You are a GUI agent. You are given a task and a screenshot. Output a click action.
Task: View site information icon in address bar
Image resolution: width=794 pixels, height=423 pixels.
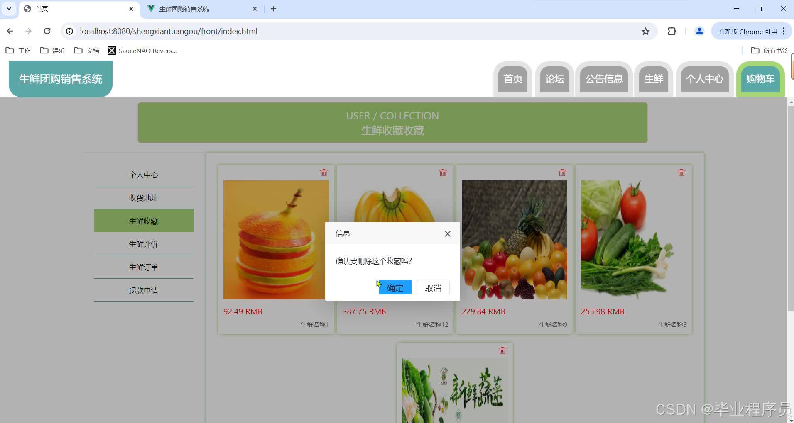click(69, 31)
